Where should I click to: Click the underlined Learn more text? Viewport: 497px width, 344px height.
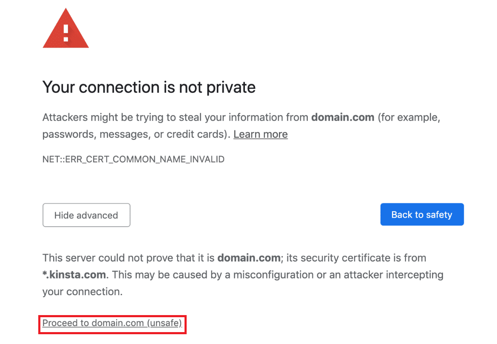click(260, 134)
